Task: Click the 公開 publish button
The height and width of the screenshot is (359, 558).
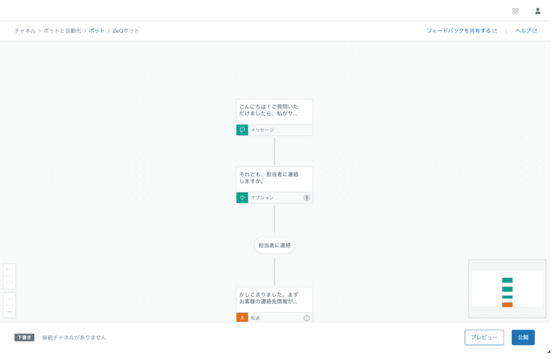Action: (523, 337)
